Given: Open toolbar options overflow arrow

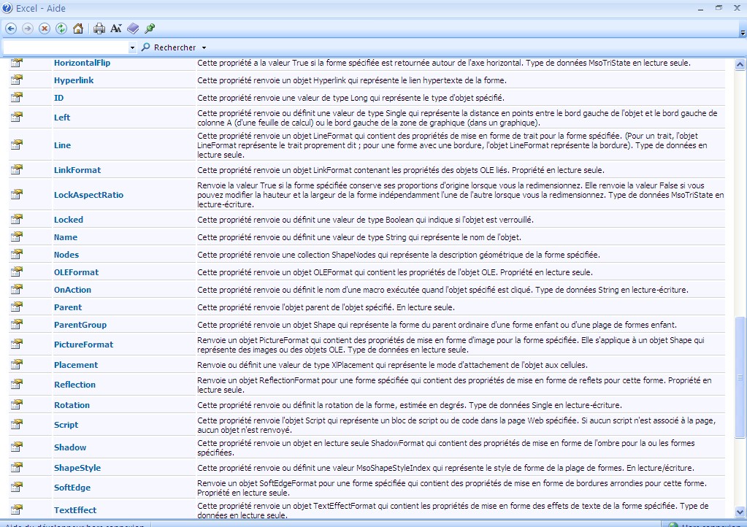Looking at the screenshot, I should coord(742,34).
